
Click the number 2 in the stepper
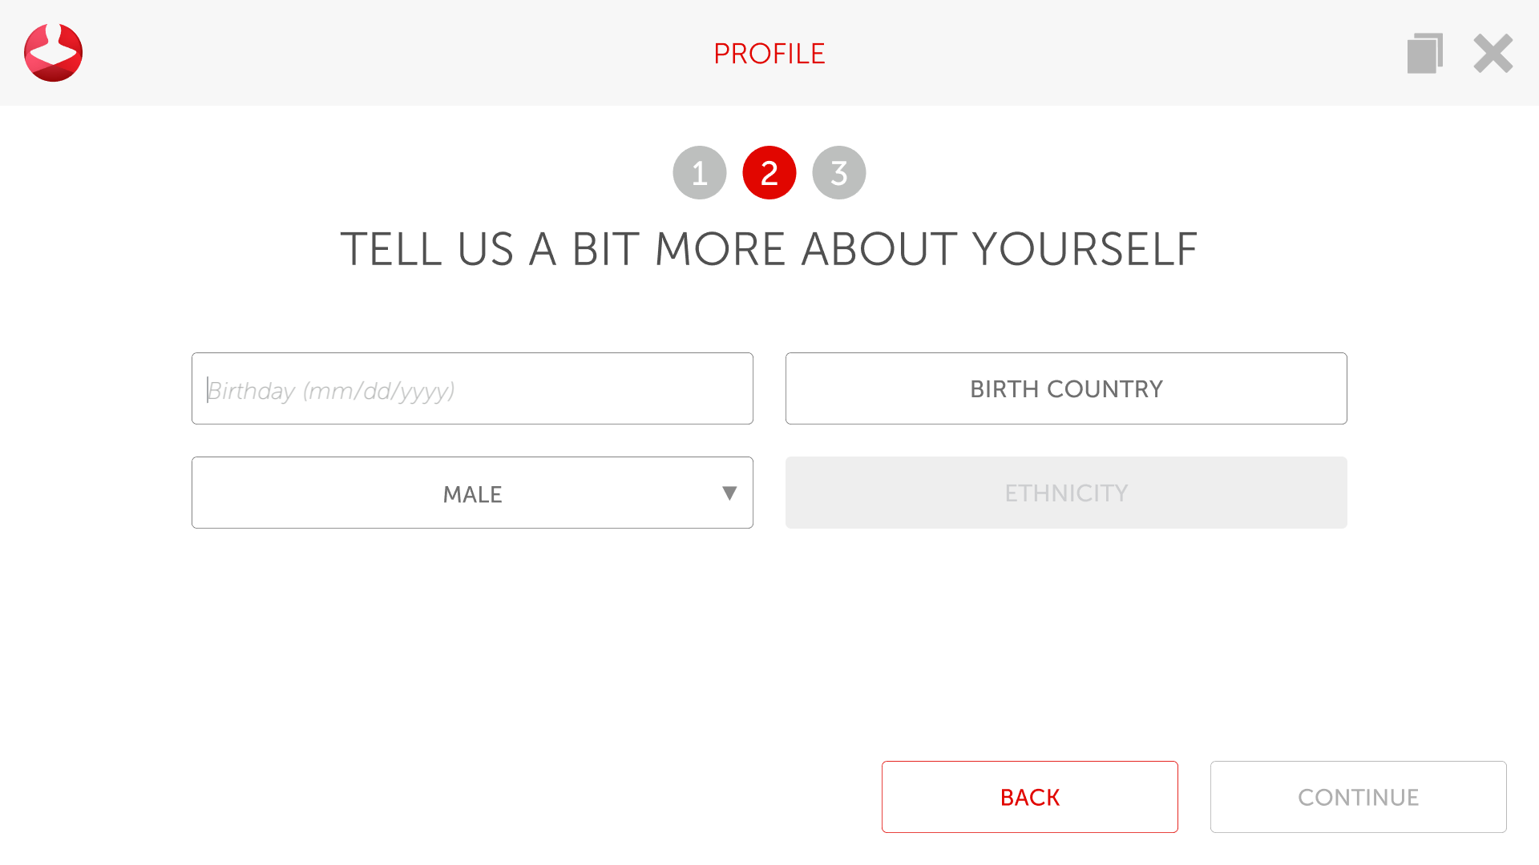coord(769,173)
